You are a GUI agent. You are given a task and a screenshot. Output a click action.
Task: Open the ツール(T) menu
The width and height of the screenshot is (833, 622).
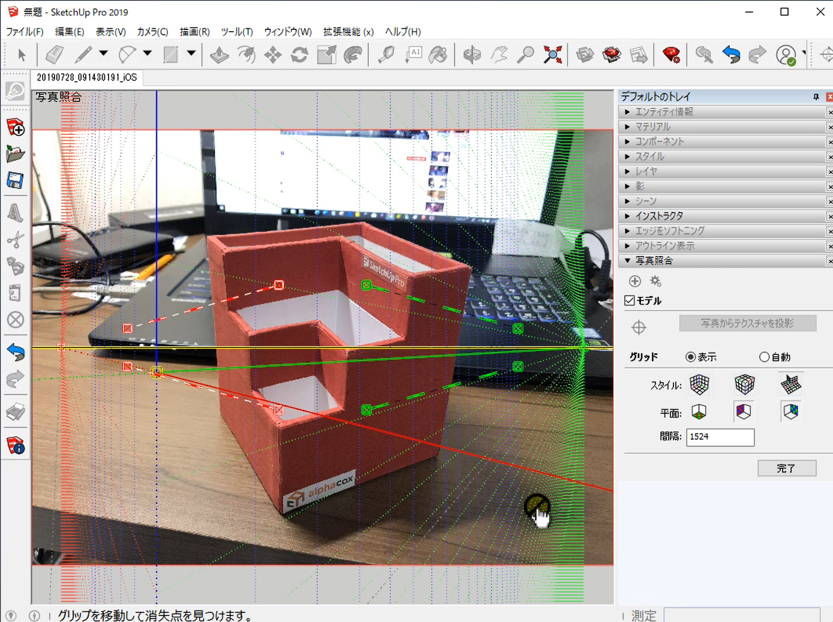[x=237, y=32]
